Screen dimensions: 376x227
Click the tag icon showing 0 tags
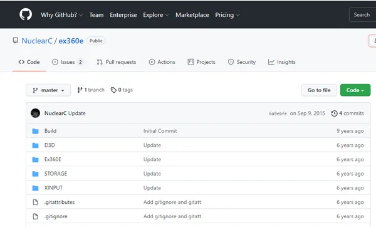[x=113, y=90]
